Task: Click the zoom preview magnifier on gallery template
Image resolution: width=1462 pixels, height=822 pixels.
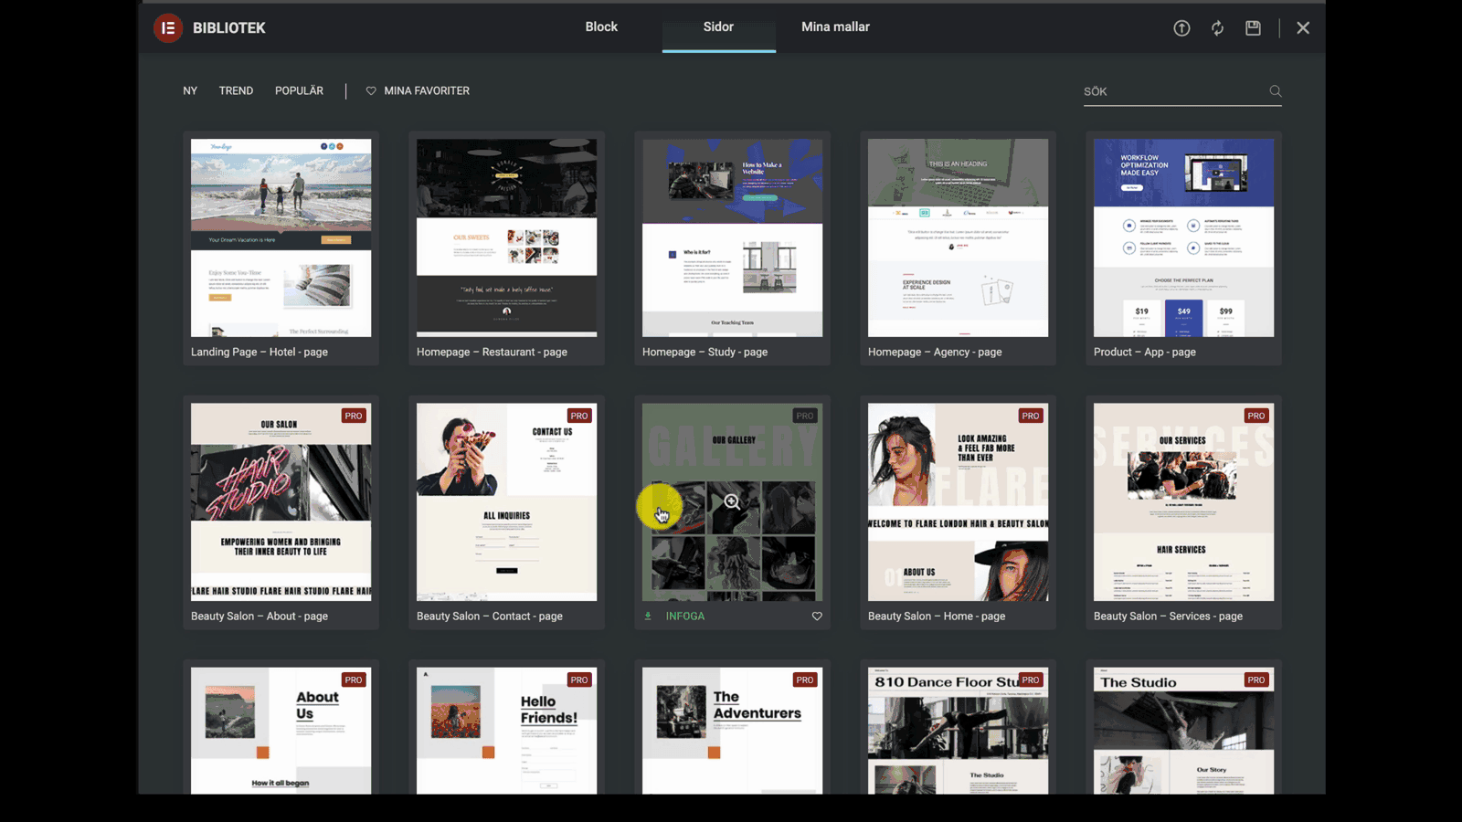Action: point(732,501)
